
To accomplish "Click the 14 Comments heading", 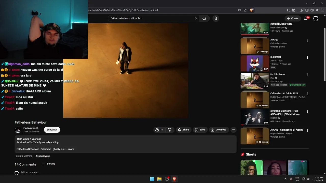I will pyautogui.click(x=25, y=164).
